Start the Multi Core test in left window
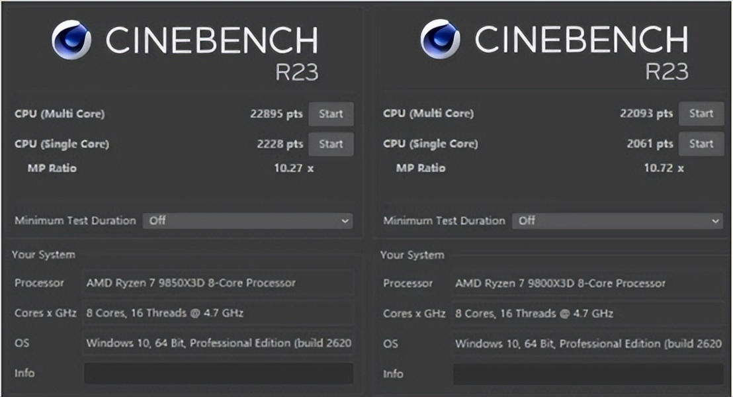The width and height of the screenshot is (733, 397). point(331,114)
